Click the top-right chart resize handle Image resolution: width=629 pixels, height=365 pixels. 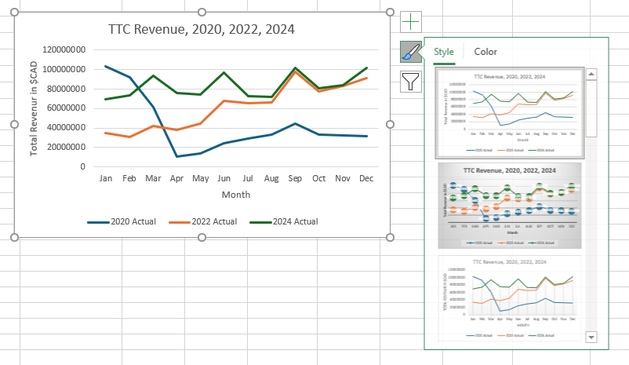point(390,12)
